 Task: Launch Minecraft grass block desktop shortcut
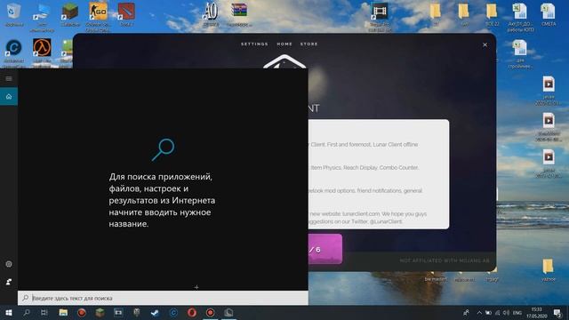click(x=70, y=14)
